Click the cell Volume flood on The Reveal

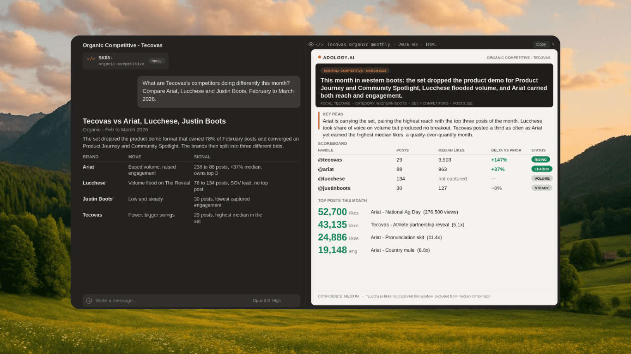159,183
